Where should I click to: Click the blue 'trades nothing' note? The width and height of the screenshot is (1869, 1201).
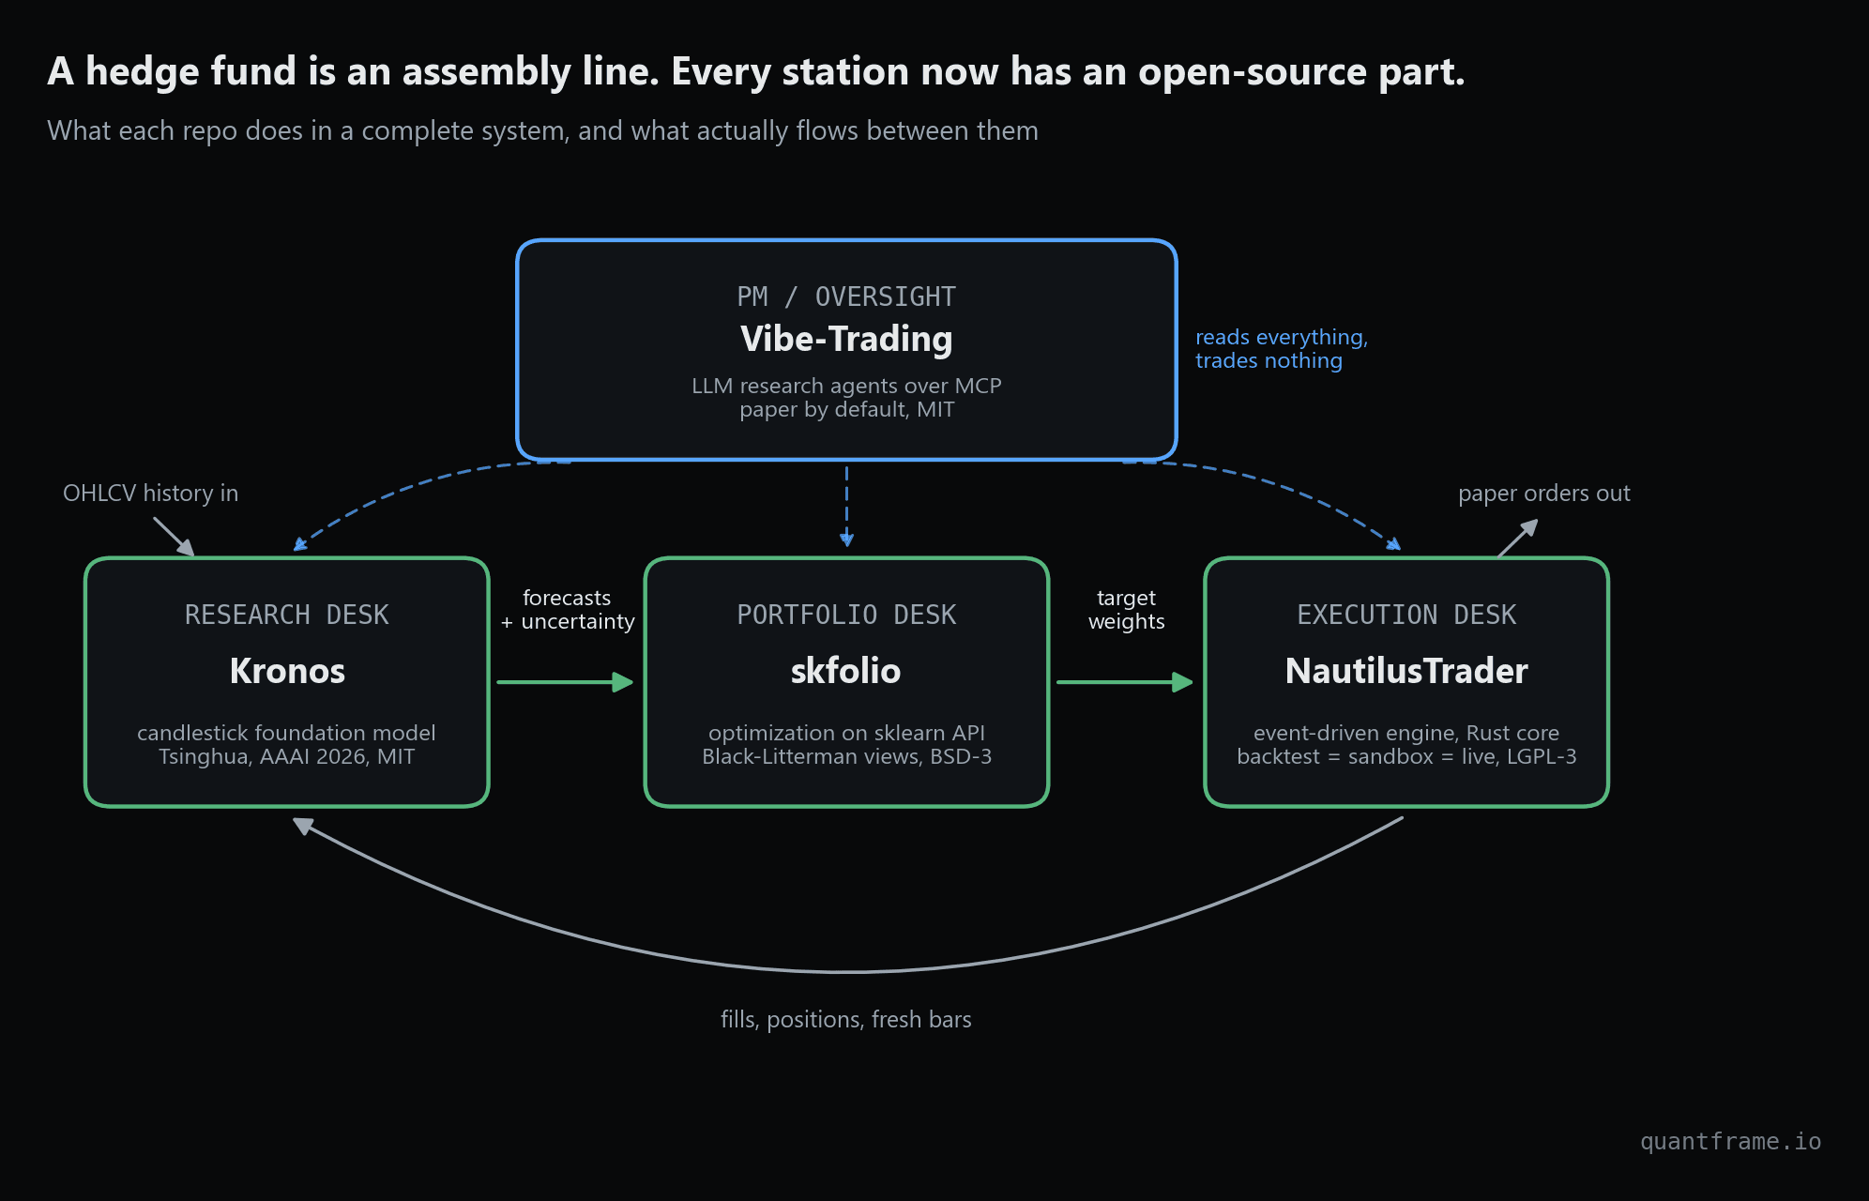click(x=1269, y=360)
